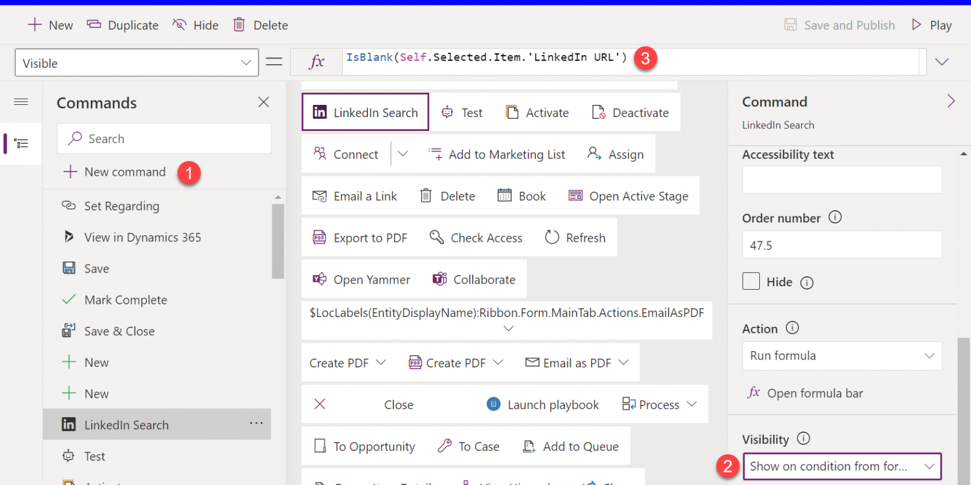This screenshot has height=485, width=971.
Task: Click Deactivate on the ribbon
Action: pos(630,113)
